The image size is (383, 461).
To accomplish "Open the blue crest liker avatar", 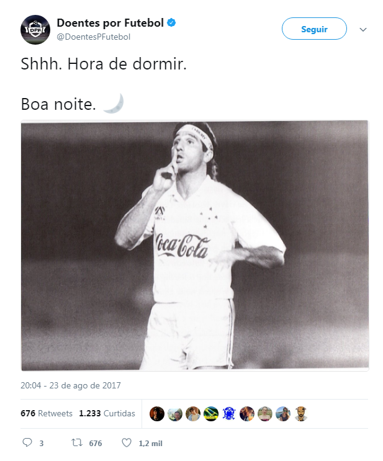I will [x=229, y=414].
